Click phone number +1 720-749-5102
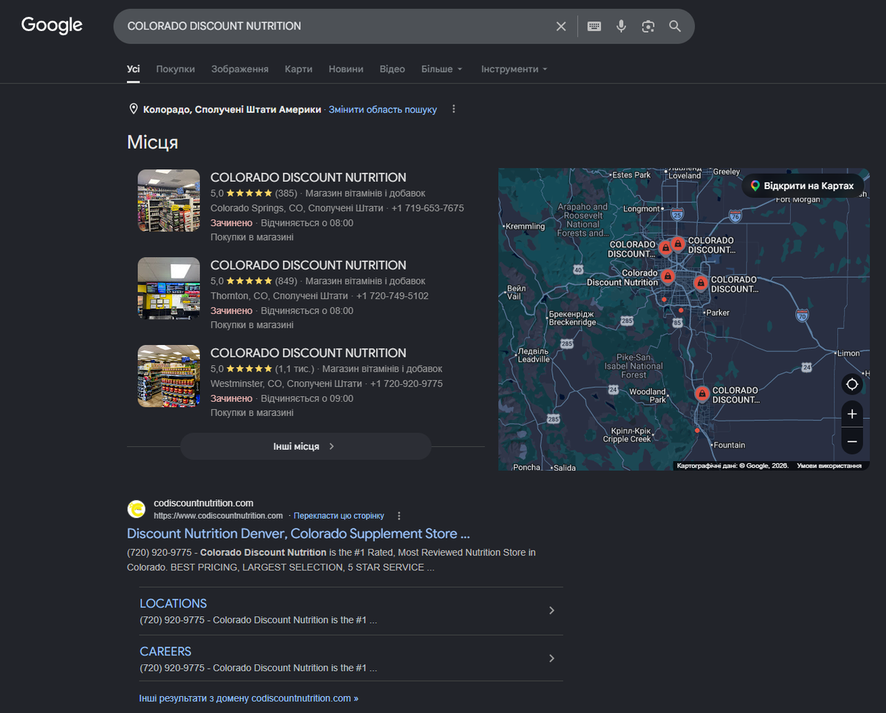This screenshot has height=713, width=886. click(x=392, y=296)
